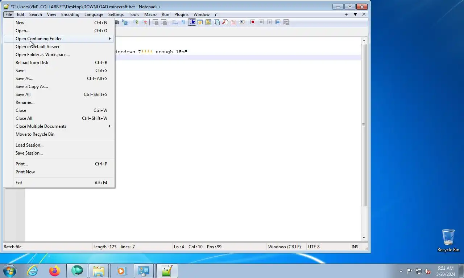Click the X icon to close current document
The width and height of the screenshot is (464, 278).
pos(364,14)
